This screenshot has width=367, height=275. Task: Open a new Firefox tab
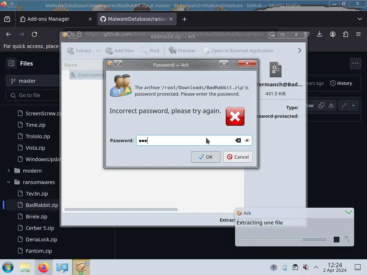[x=185, y=19]
